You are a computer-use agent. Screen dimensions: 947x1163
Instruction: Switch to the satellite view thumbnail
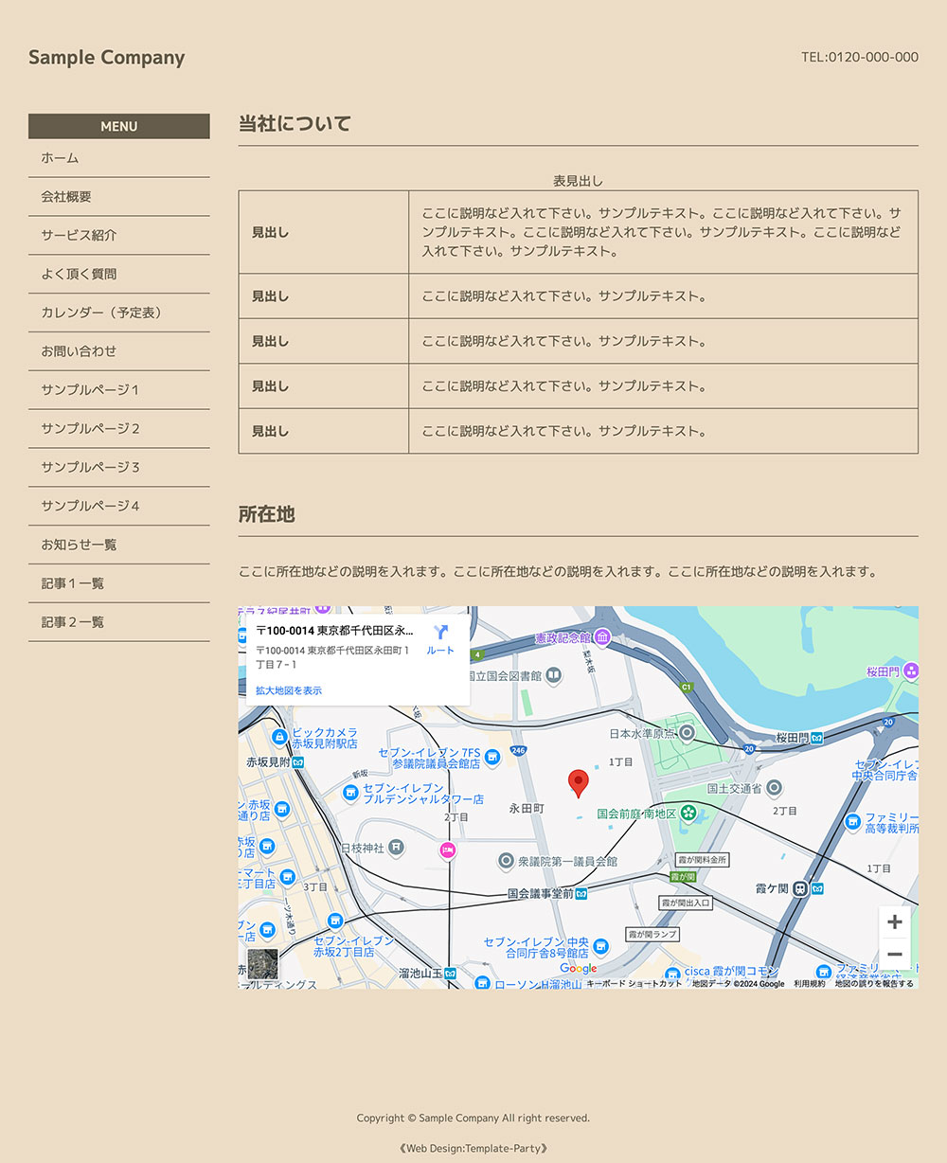point(263,964)
